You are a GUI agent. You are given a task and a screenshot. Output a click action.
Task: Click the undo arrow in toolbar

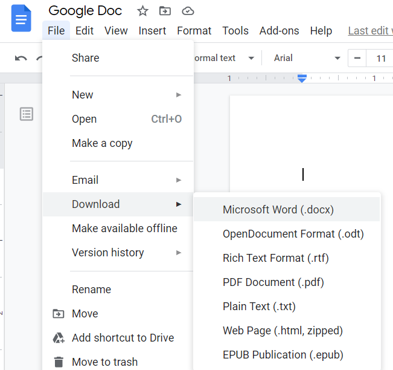click(21, 58)
